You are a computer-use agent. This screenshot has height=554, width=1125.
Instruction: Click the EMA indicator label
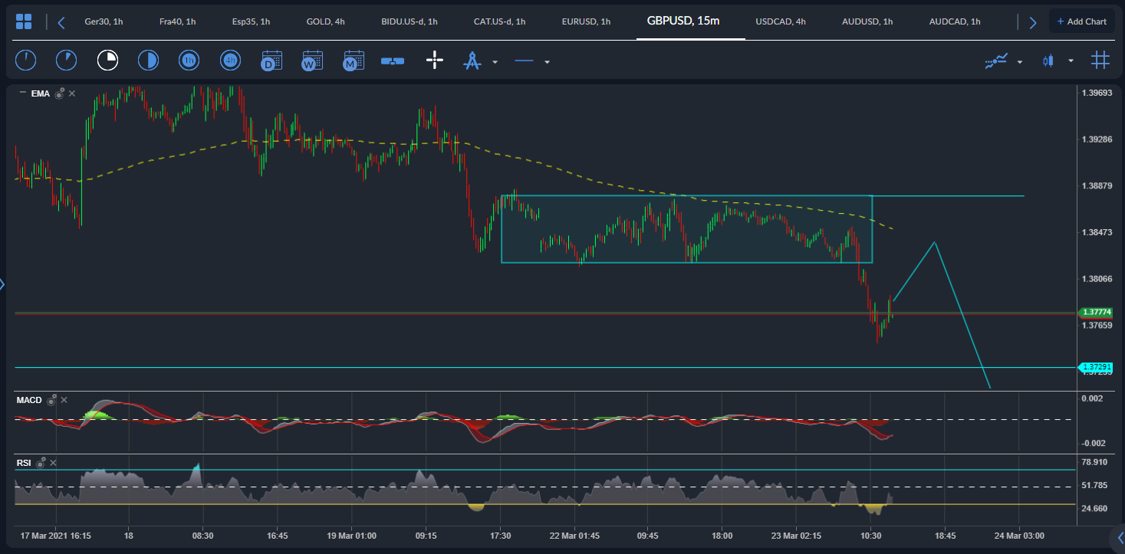pyautogui.click(x=41, y=93)
